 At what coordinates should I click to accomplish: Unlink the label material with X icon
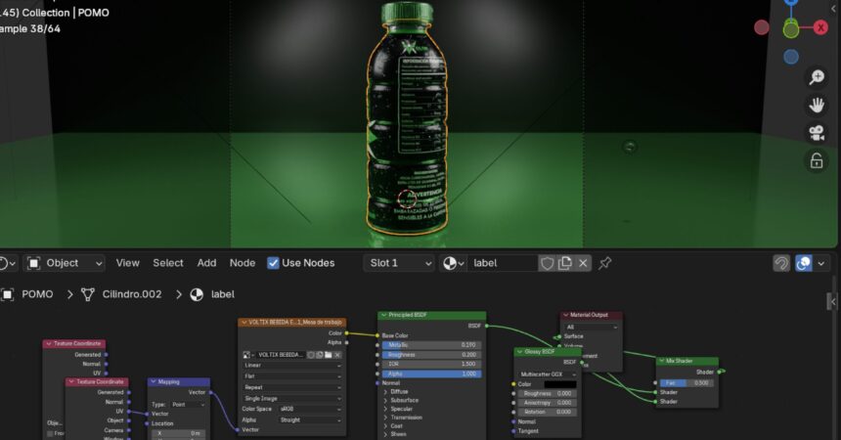pos(583,263)
